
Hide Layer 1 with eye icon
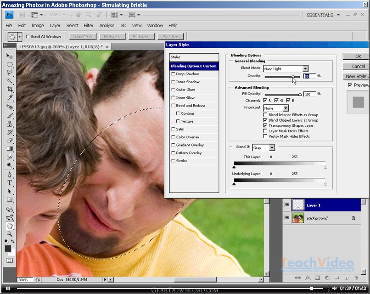click(x=287, y=205)
